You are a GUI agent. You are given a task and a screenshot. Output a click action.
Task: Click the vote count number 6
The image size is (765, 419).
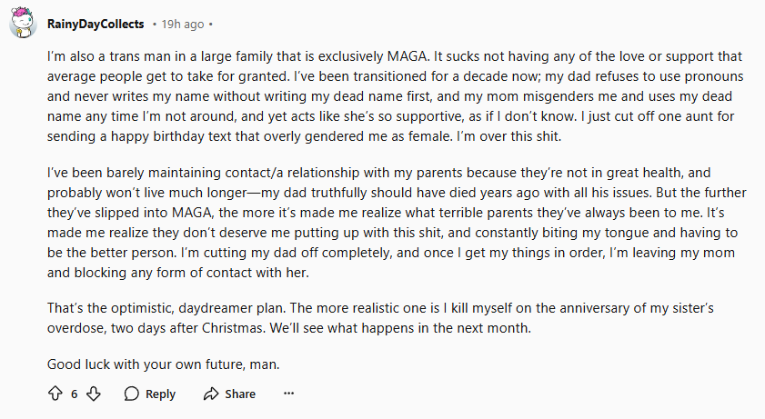(x=74, y=394)
